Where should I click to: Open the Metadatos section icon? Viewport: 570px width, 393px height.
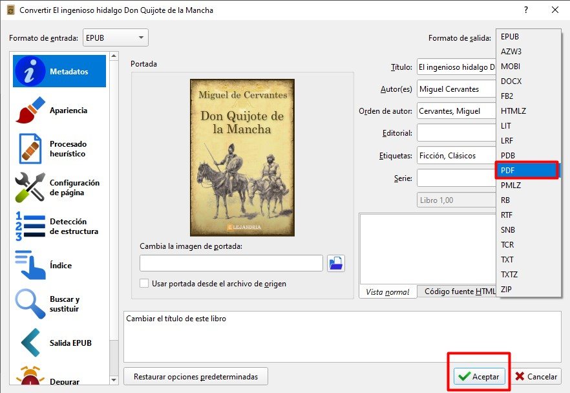point(30,72)
